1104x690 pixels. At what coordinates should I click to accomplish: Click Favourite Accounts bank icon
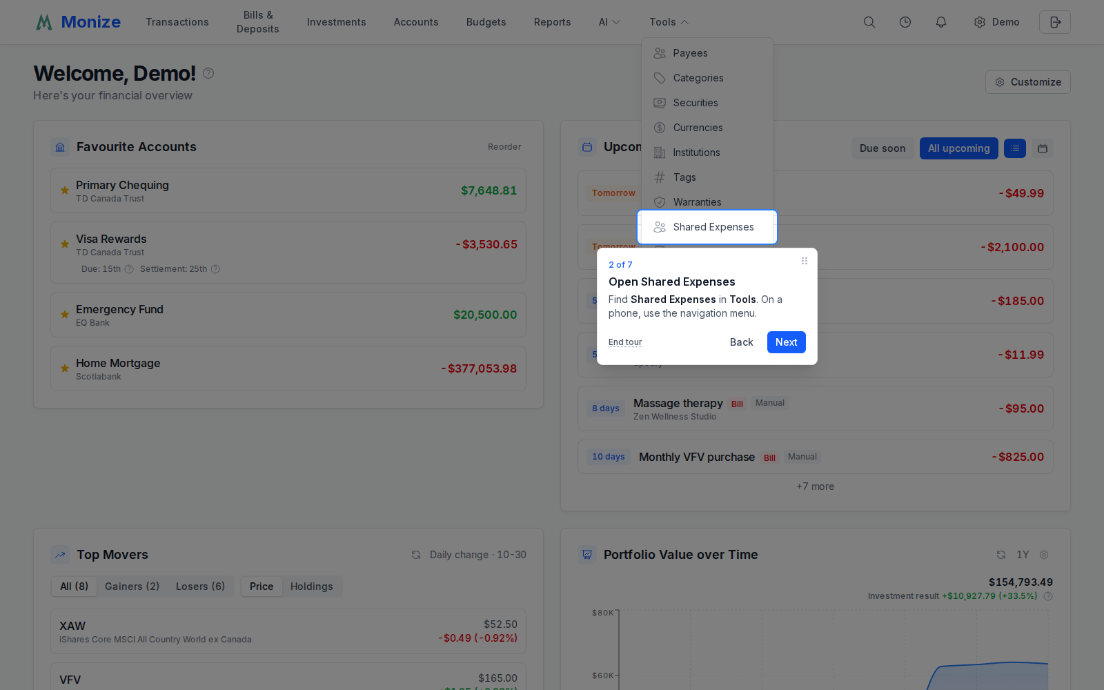click(60, 147)
